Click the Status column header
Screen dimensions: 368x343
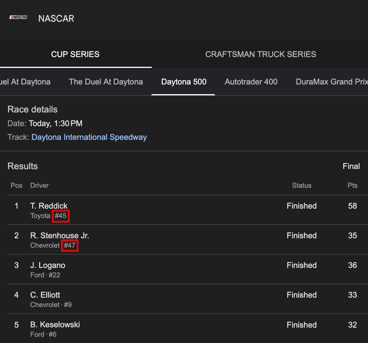pyautogui.click(x=302, y=185)
